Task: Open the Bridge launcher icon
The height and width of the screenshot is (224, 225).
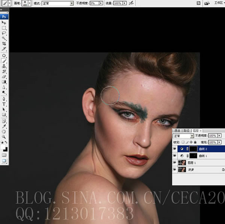Action: pos(207,3)
